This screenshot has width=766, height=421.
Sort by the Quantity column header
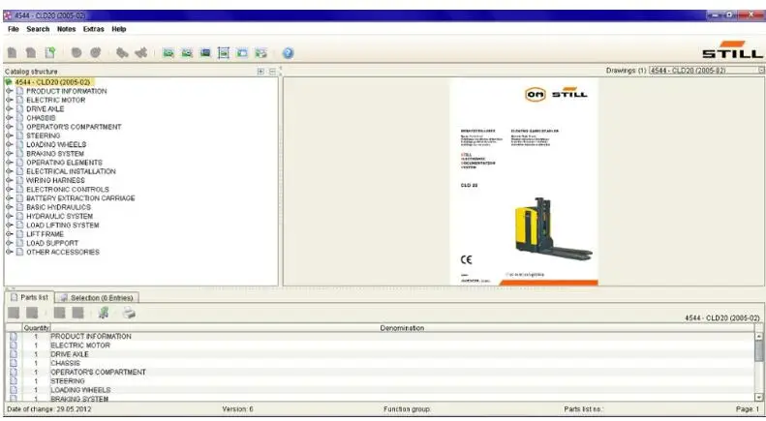click(36, 328)
